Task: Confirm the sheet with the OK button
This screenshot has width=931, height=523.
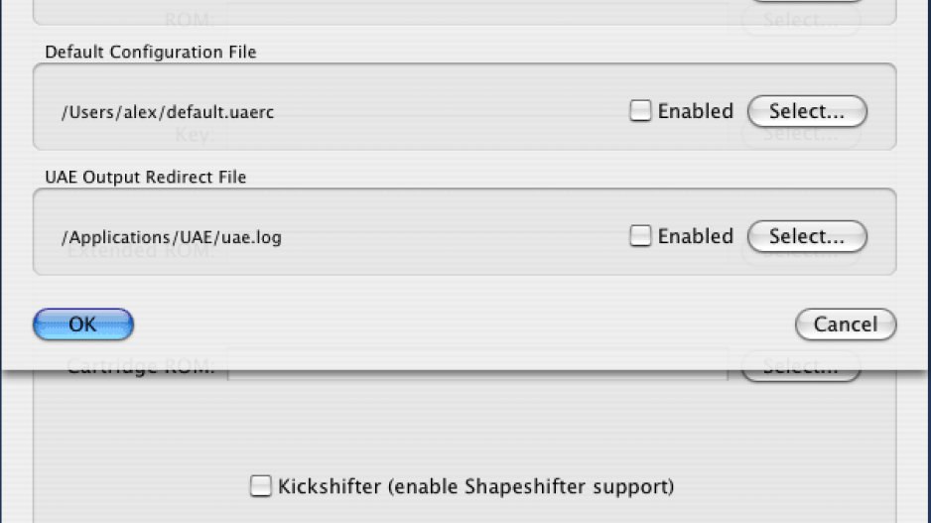Action: (83, 325)
